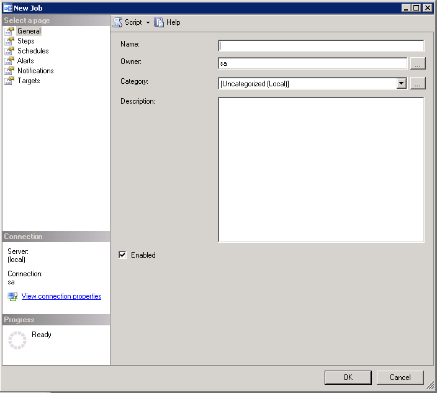This screenshot has width=437, height=393.
Task: Click the connection properties computer icon
Action: [x=12, y=296]
